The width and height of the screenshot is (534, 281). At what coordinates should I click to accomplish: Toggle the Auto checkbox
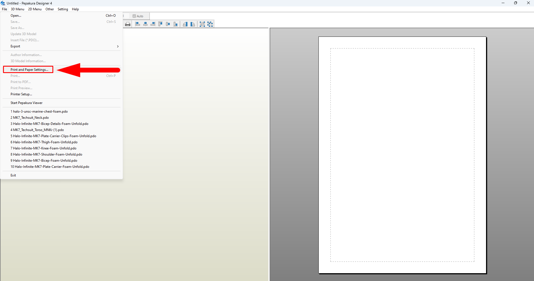[134, 16]
